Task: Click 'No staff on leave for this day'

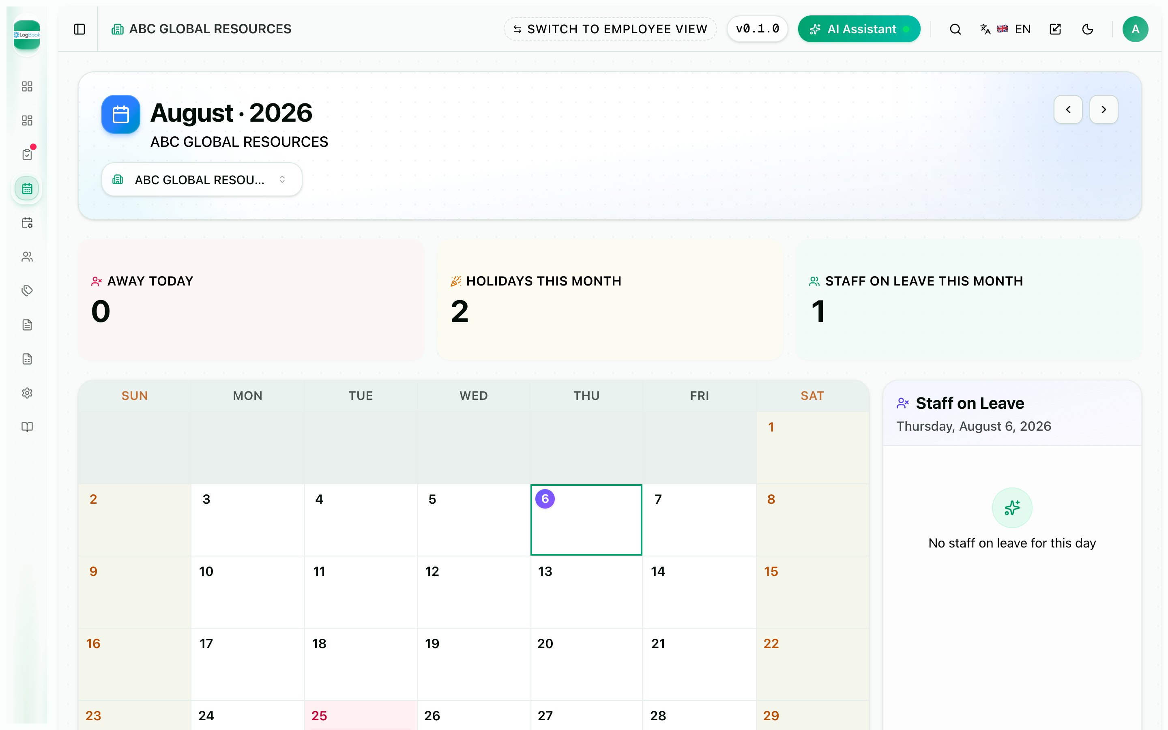Action: click(1011, 543)
